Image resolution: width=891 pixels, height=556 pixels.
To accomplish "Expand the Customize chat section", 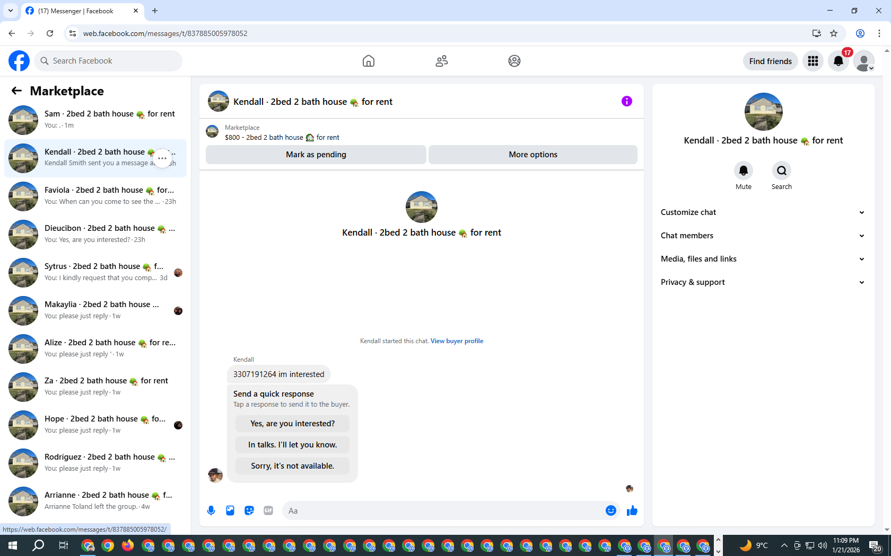I will pyautogui.click(x=763, y=212).
